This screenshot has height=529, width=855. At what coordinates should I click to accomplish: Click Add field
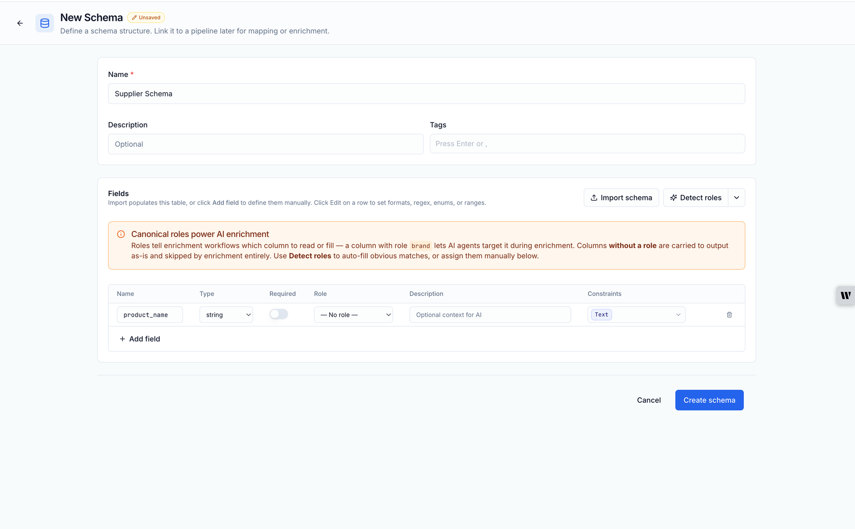pos(140,339)
